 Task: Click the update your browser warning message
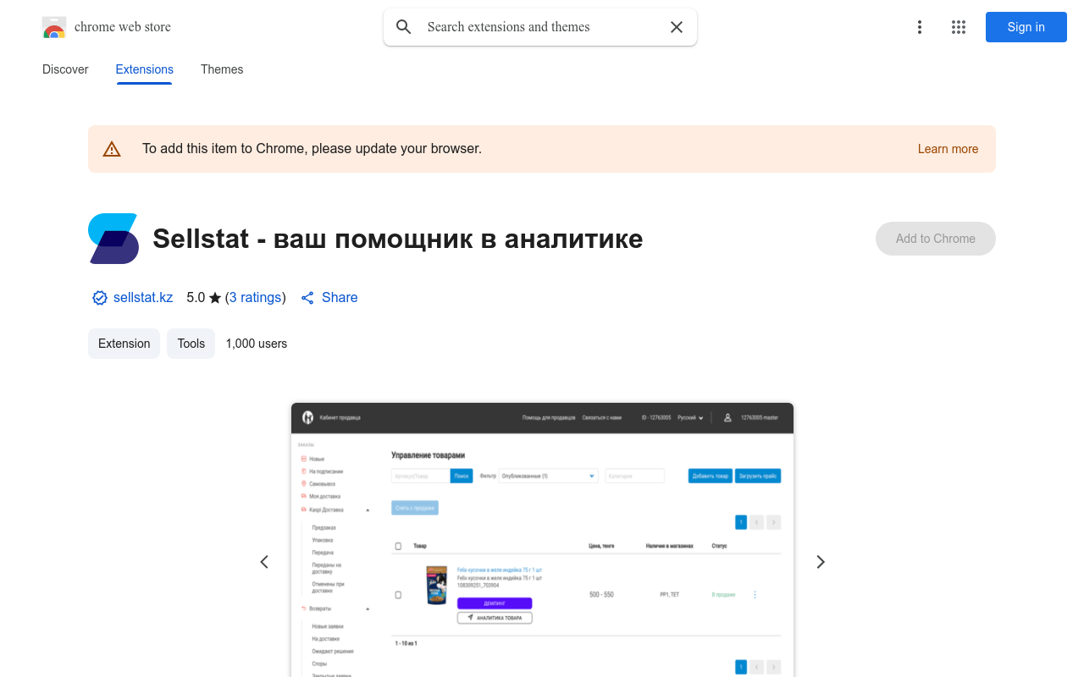click(x=312, y=149)
